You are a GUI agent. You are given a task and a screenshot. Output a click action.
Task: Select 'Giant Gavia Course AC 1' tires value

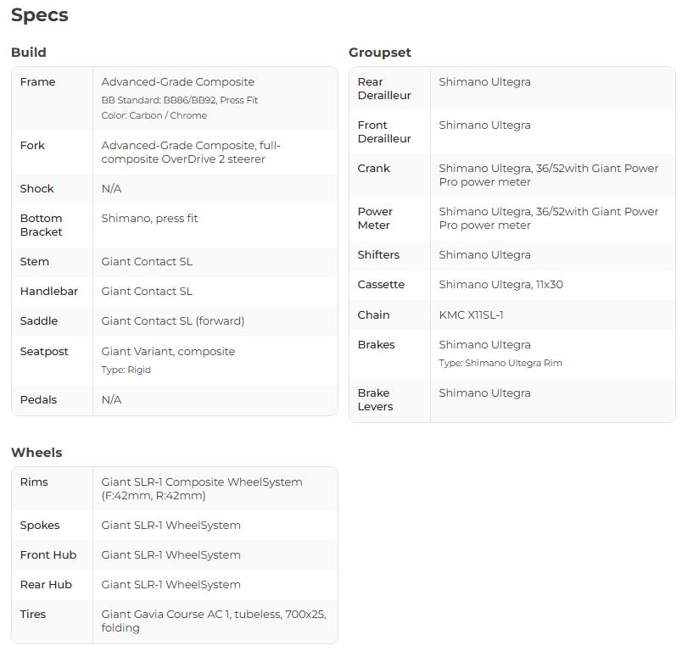pyautogui.click(x=166, y=615)
